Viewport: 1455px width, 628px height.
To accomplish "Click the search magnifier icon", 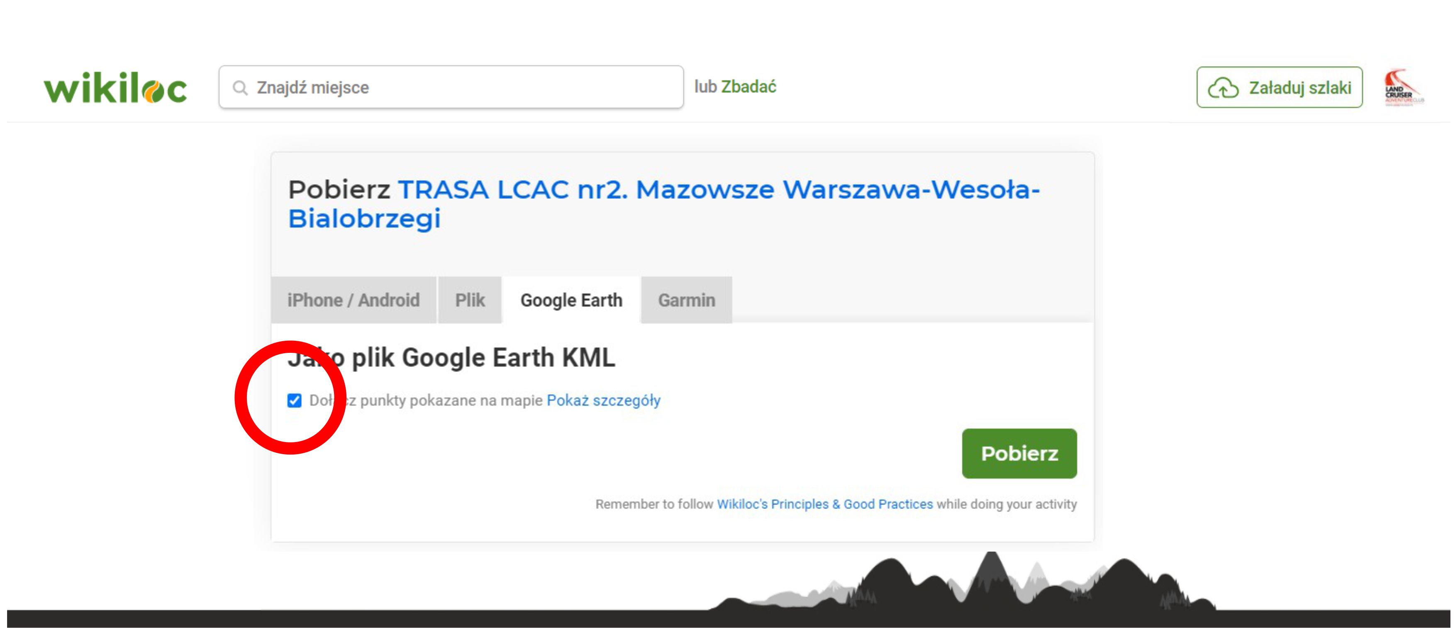I will click(x=240, y=88).
